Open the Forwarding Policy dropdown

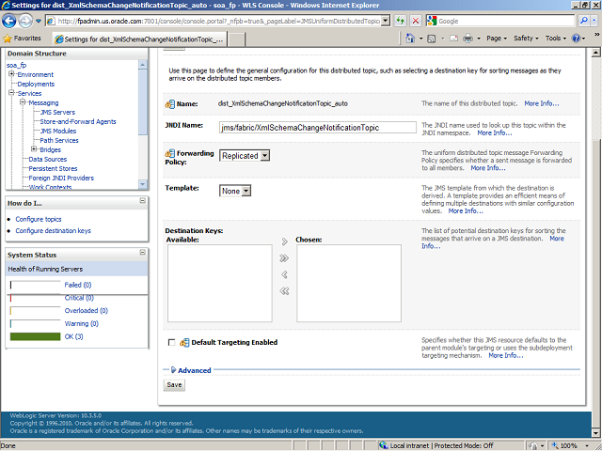(x=245, y=156)
